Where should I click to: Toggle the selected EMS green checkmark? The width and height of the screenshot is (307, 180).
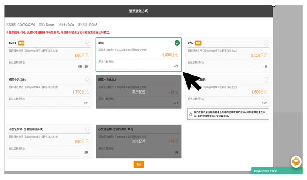177,43
